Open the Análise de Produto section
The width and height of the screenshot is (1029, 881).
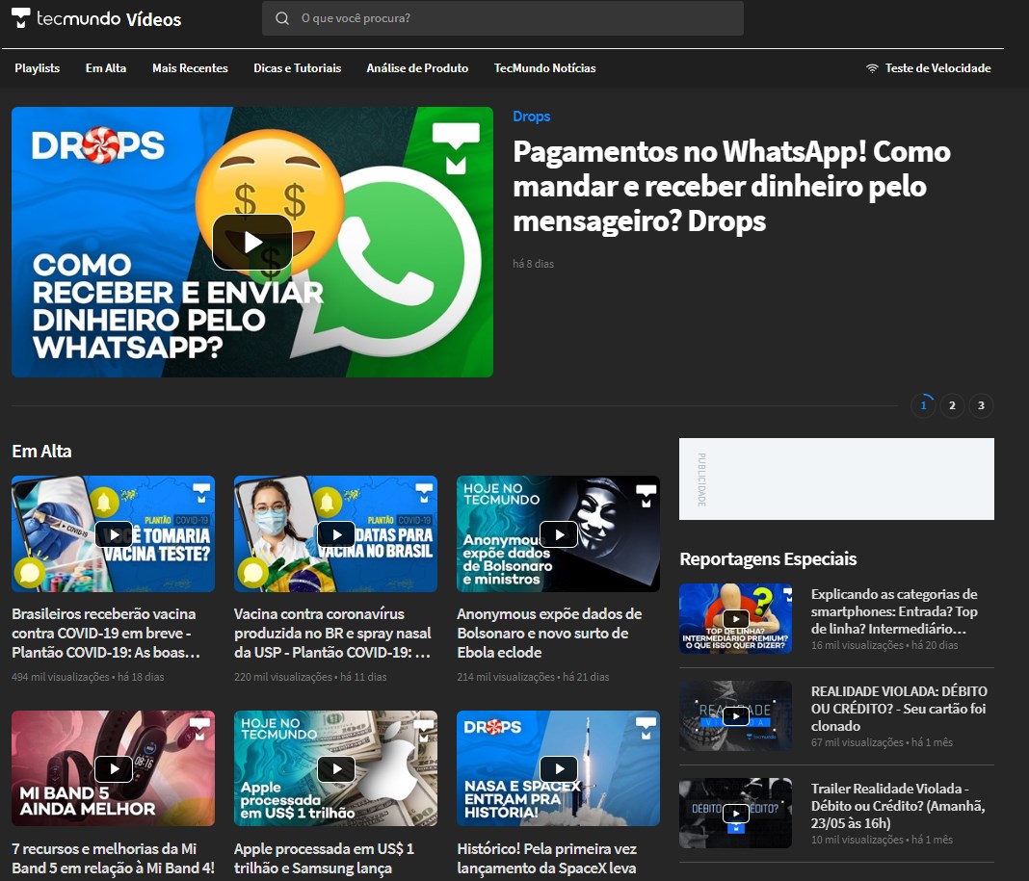tap(417, 68)
